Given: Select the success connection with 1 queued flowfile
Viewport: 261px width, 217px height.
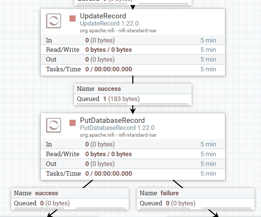Looking at the screenshot, I should [133, 94].
